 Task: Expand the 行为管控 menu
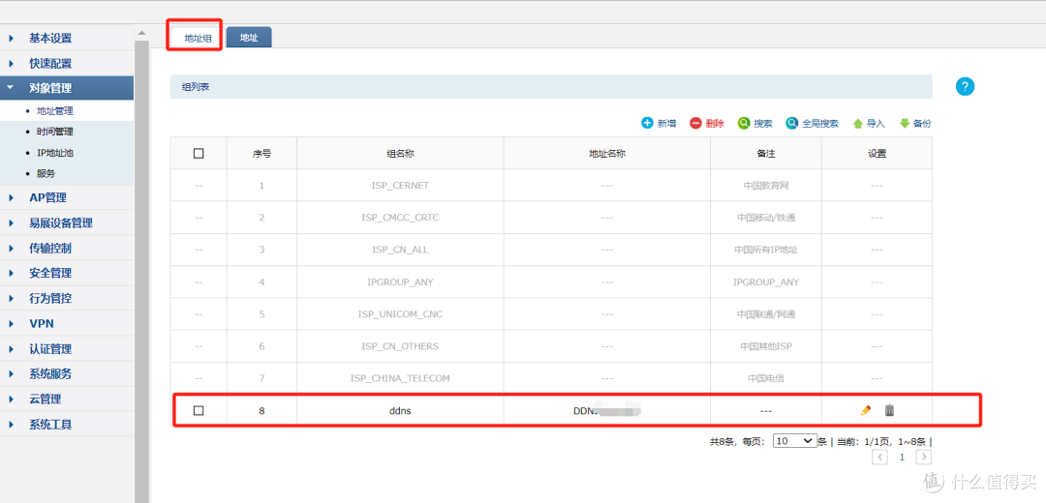pyautogui.click(x=67, y=299)
